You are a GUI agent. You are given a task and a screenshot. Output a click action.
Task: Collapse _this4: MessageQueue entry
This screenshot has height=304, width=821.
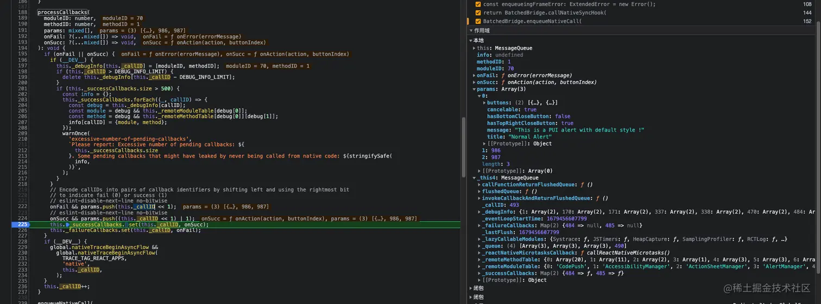pos(474,178)
